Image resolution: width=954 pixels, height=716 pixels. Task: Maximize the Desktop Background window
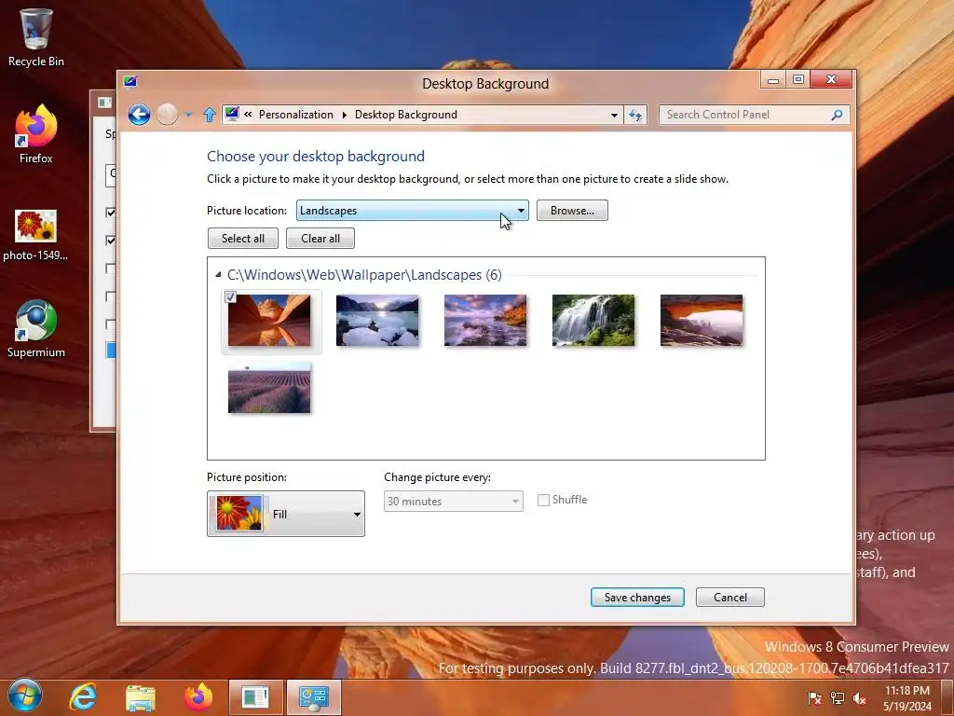798,80
